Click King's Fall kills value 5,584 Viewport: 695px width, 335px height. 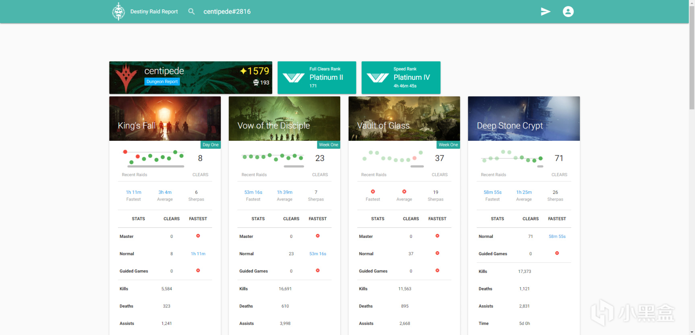pos(167,289)
